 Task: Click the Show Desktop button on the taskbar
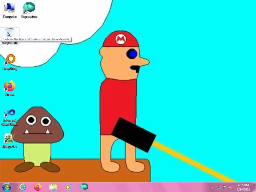pos(254,187)
